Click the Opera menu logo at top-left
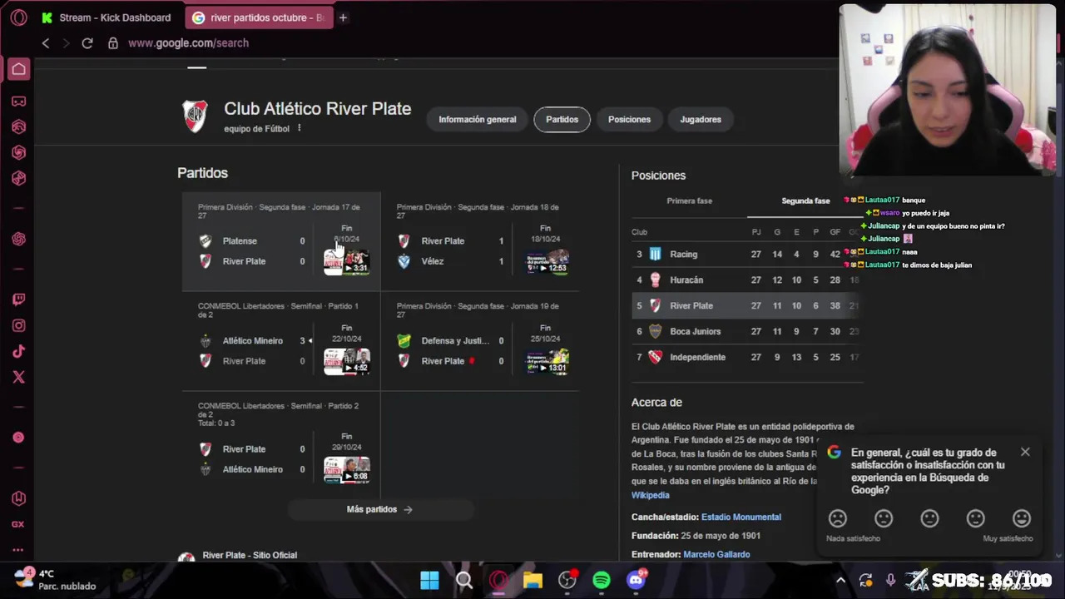Screen dimensions: 1065x599 click(18, 17)
